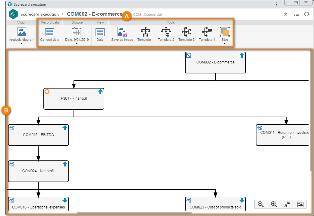Viewport: 314px width, 216px height.
Task: Expand the Date dropdown arrow
Action: [x=77, y=44]
